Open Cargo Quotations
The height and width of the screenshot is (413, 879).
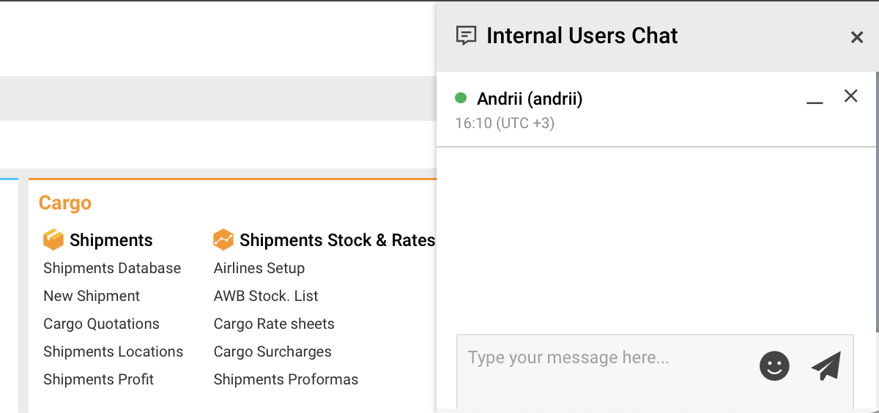(101, 324)
